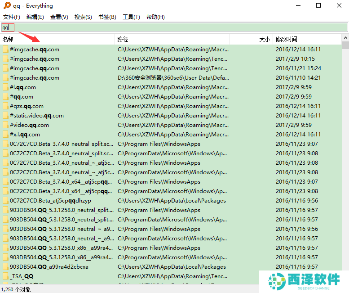Select #imgcache.qq.com in 360安全浏览器 path

35,78
